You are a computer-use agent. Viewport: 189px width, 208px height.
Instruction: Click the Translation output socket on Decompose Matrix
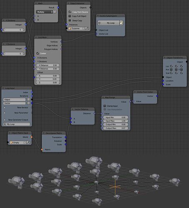[x=66, y=137]
